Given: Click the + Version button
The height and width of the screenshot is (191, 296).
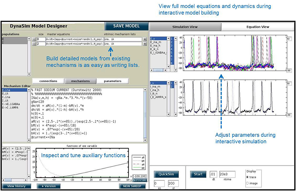Looking at the screenshot, I should coord(49,186).
